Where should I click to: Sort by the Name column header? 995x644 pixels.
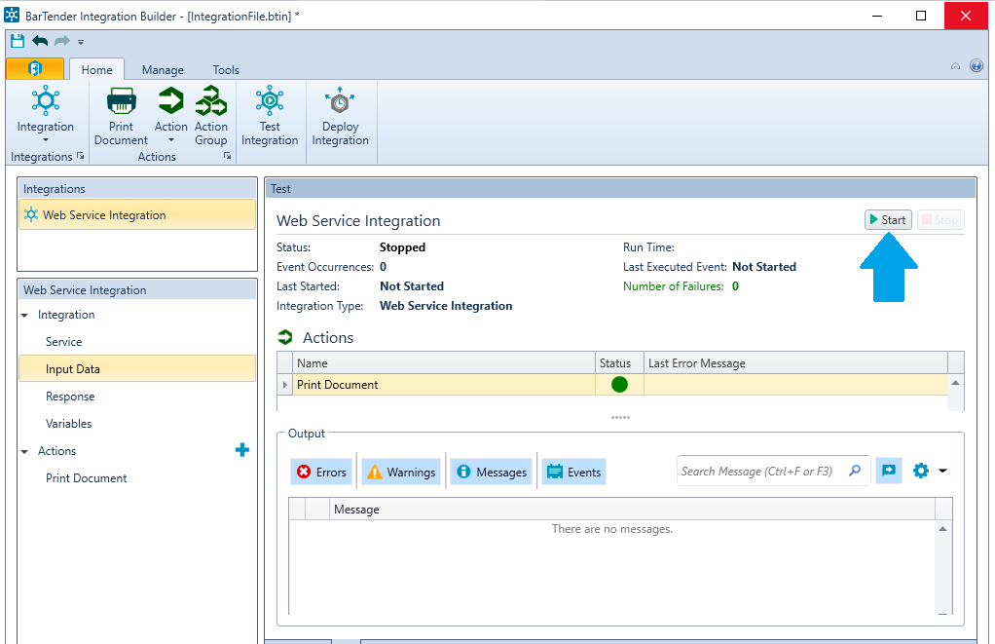click(444, 362)
